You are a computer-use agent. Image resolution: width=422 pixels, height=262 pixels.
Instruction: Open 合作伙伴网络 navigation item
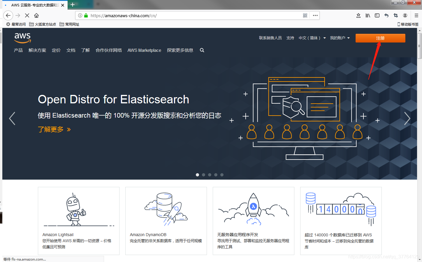[x=109, y=50]
